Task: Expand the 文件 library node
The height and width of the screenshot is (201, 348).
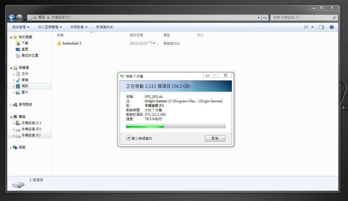Action: click(x=14, y=74)
